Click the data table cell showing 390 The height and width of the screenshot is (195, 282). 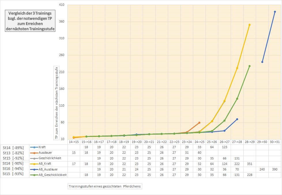[x=275, y=169]
